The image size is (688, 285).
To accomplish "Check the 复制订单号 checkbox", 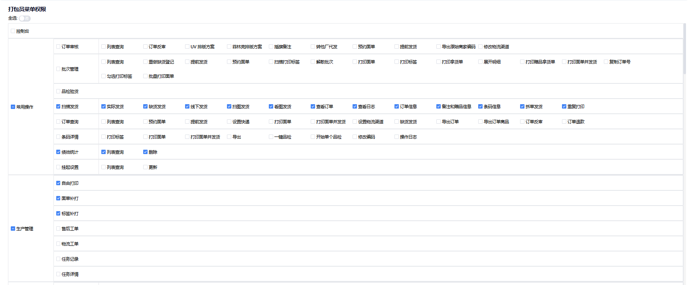I will (x=606, y=62).
